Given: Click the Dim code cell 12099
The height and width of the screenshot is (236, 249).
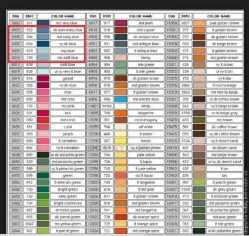Looking at the screenshot, I should pyautogui.click(x=93, y=113).
